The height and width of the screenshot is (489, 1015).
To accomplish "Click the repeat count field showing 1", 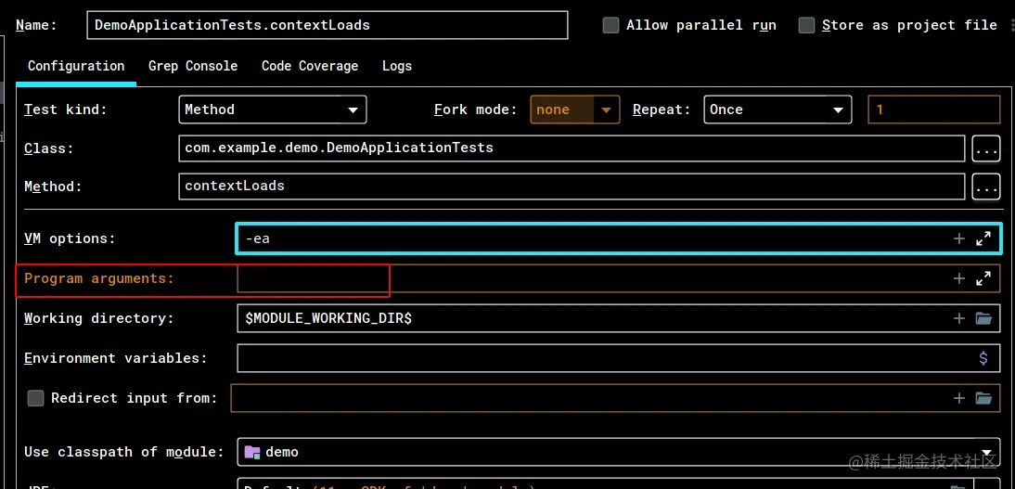I will point(934,109).
